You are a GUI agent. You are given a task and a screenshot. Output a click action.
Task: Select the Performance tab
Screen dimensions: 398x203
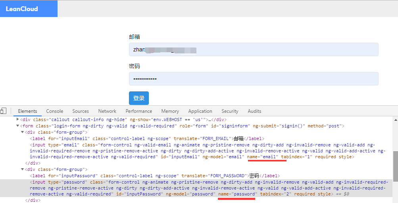(138, 111)
